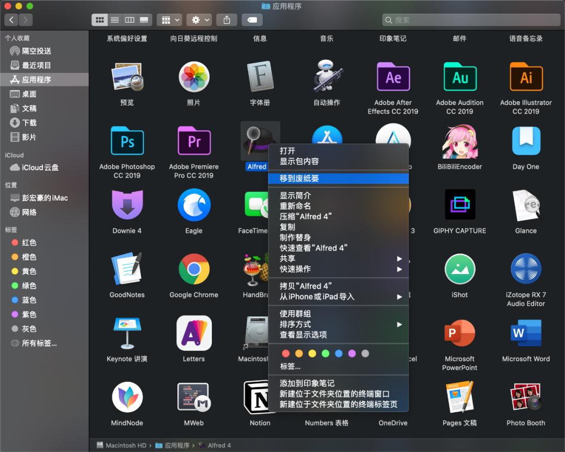Select the Eagle app icon

(194, 205)
